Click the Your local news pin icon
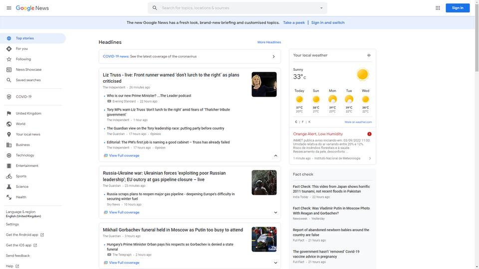Screen dimensions: 479x269 pos(9,134)
